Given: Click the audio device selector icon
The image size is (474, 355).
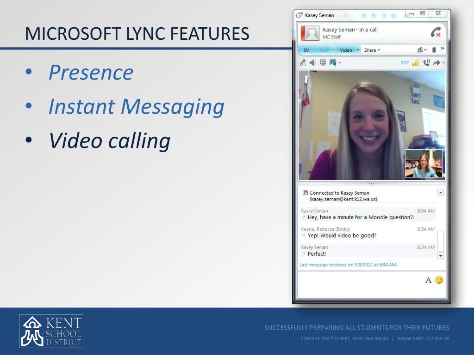Looking at the screenshot, I should (x=333, y=62).
